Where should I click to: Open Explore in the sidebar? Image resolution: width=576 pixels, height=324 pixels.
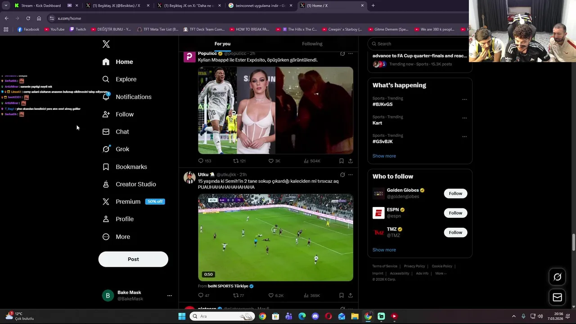tap(120, 79)
